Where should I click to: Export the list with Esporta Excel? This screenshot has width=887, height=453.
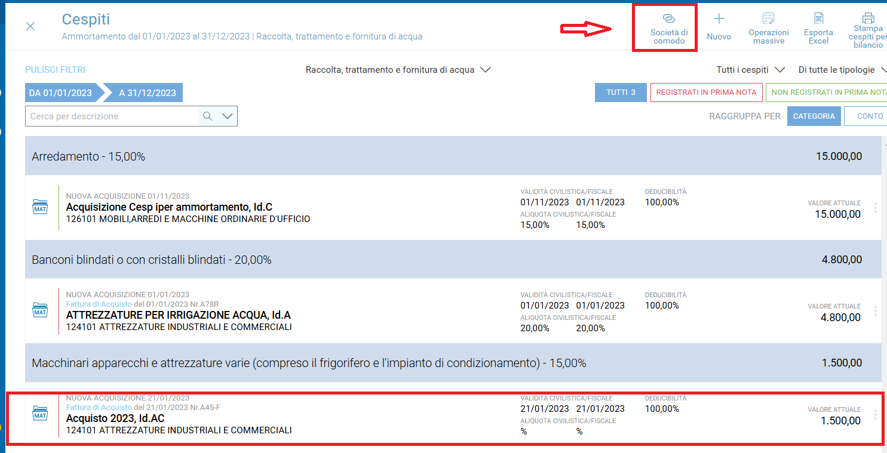point(818,28)
